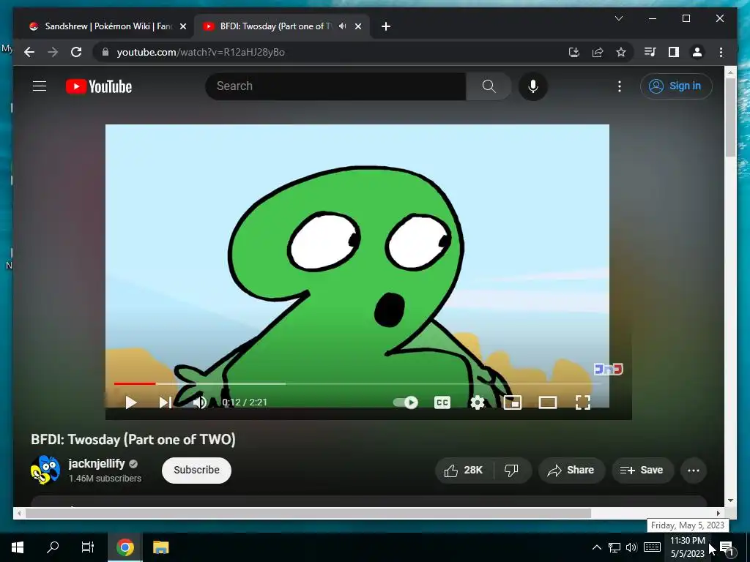Screen dimensions: 750x562
Task: Open Task View on taskbar
Action: point(88,547)
